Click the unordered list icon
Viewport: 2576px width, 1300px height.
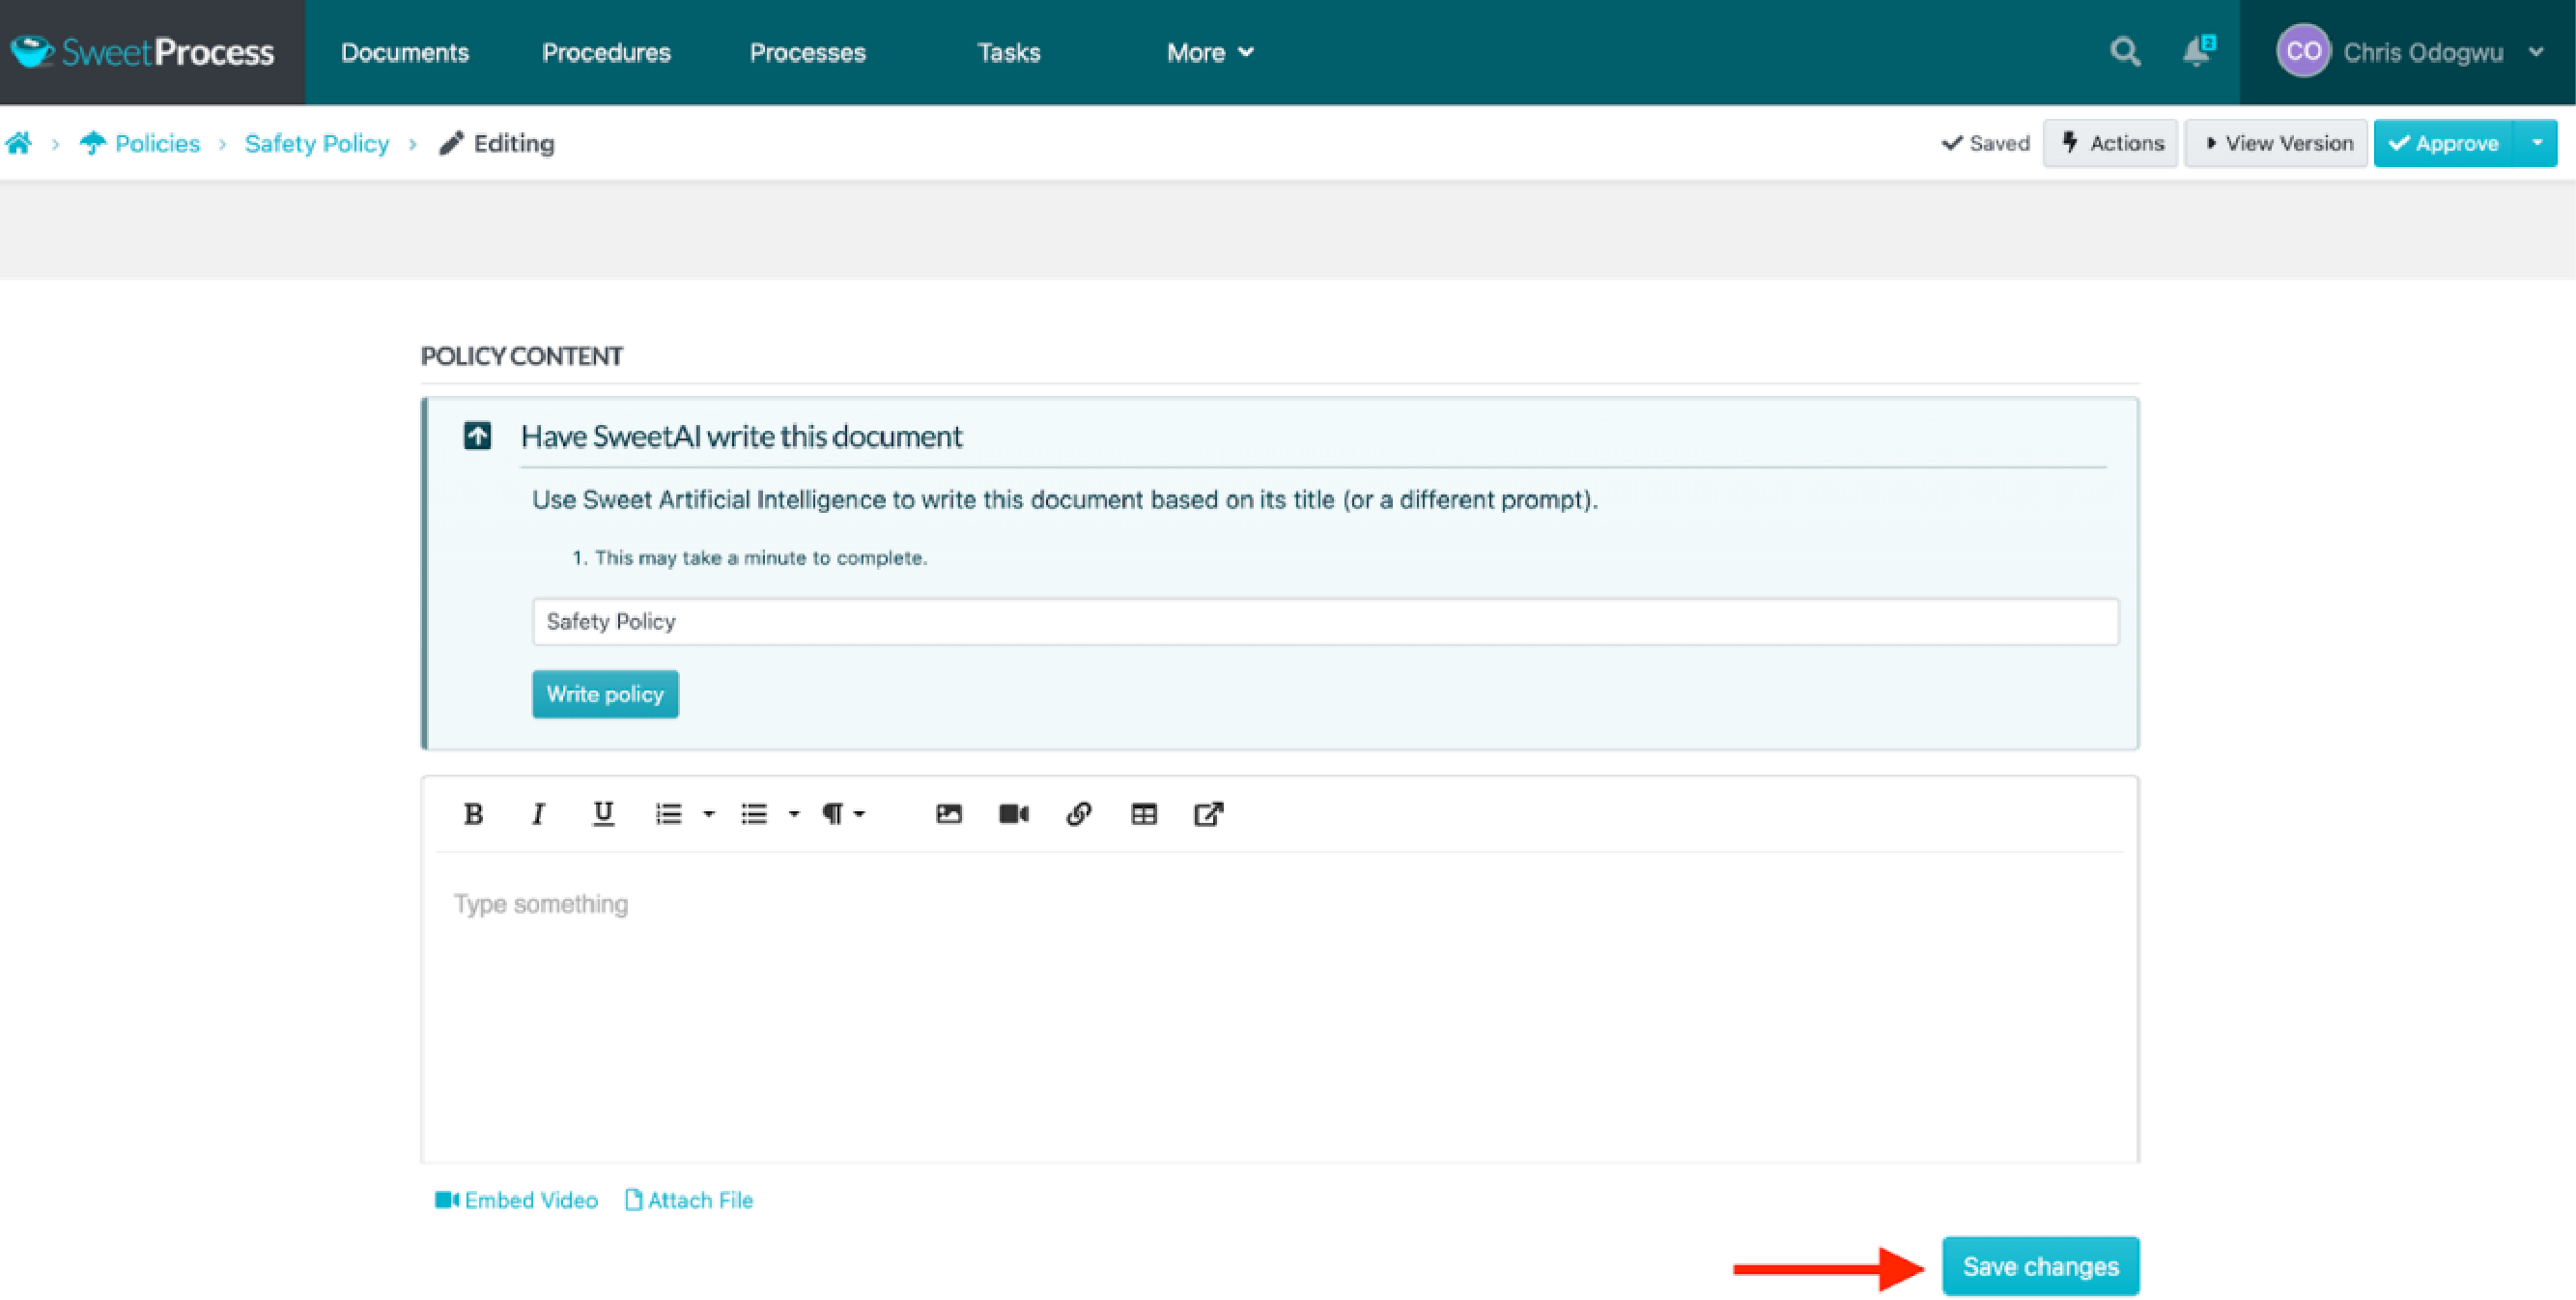pos(752,812)
